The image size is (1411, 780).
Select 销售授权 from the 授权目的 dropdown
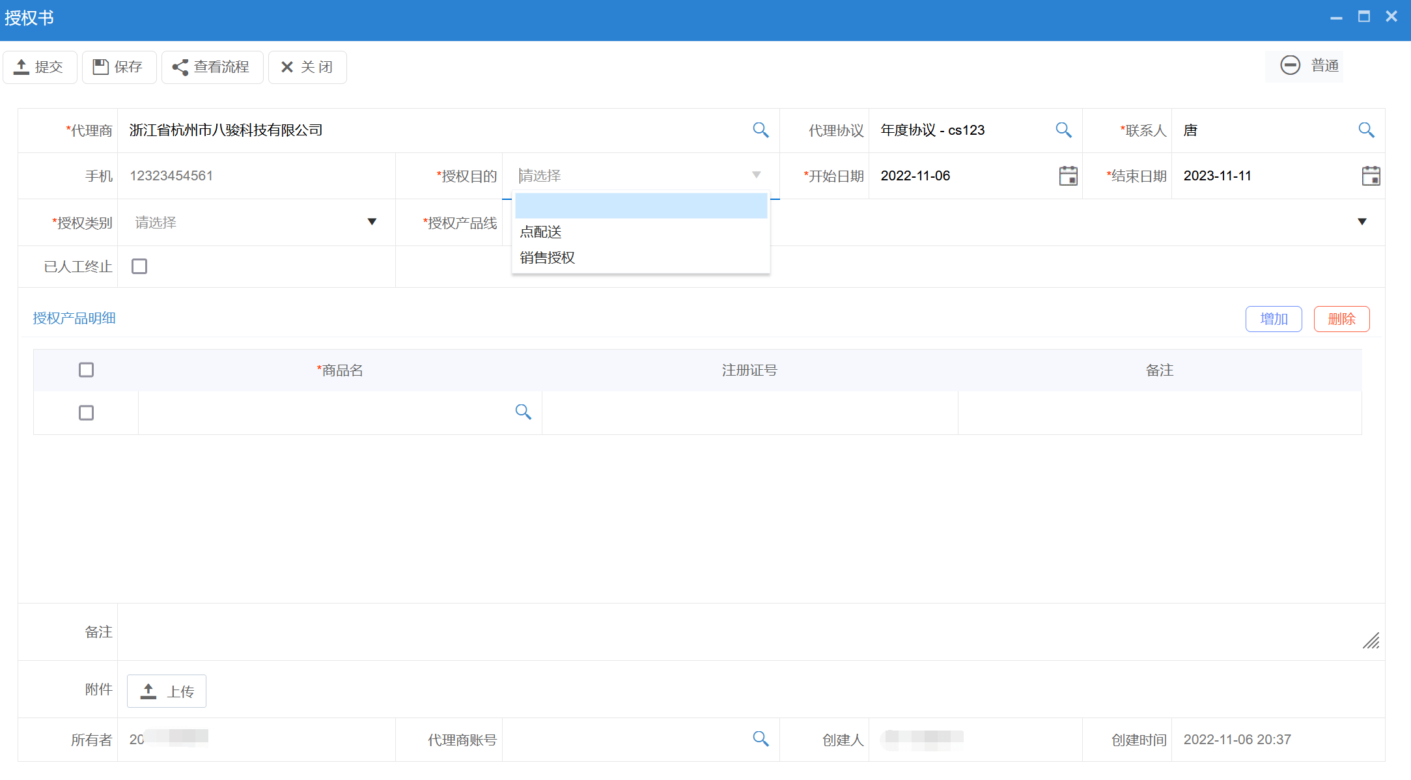point(548,257)
